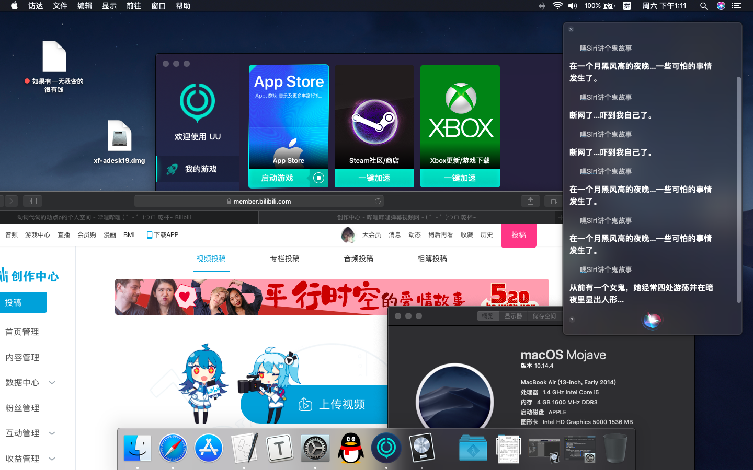Close the Siri panel

571,29
